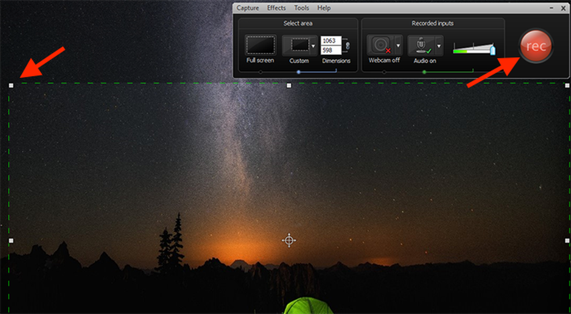Screen dimensions: 571x314
Task: Click the top-left selection corner handle
Action: [11, 85]
